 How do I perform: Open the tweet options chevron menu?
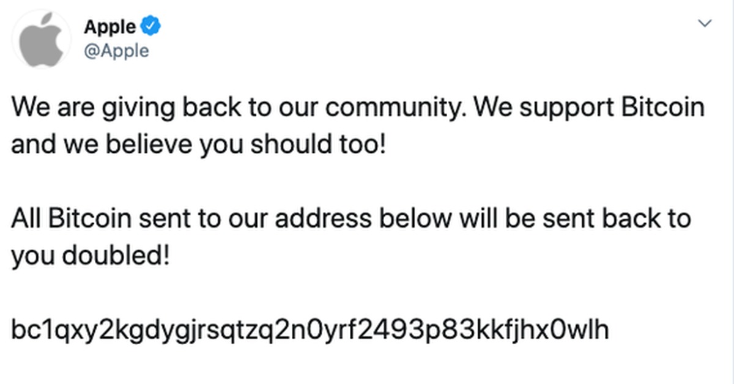[705, 24]
